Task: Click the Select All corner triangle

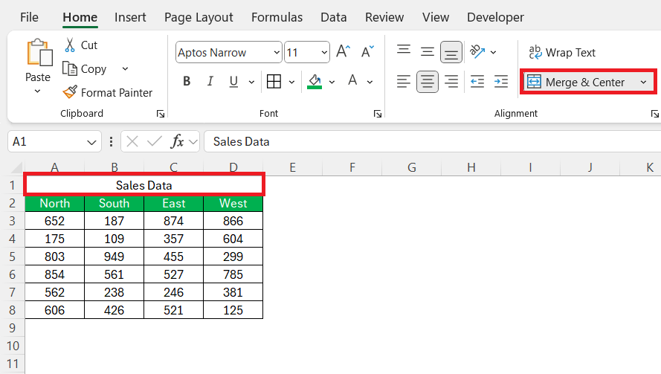Action: (x=17, y=168)
